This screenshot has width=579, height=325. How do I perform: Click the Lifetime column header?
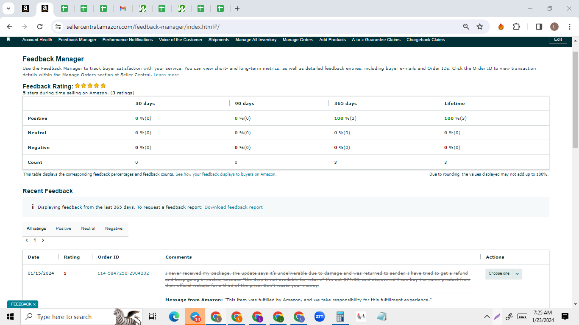pyautogui.click(x=455, y=104)
